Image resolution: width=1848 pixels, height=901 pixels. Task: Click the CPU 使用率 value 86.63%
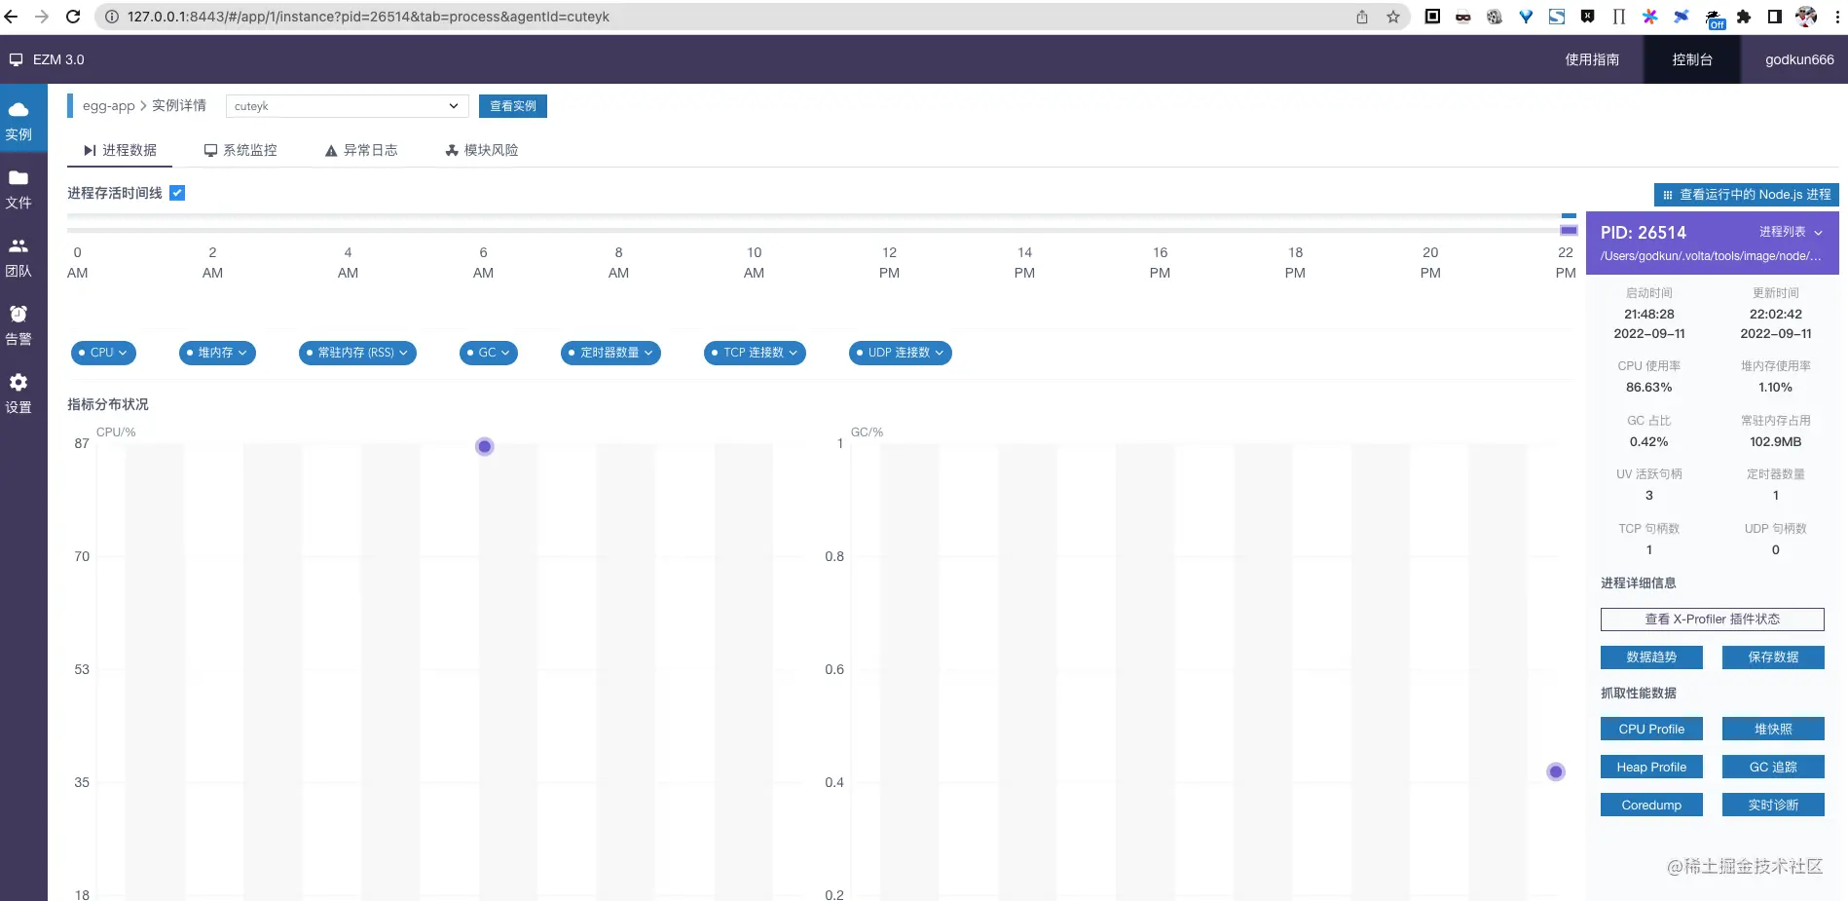pyautogui.click(x=1648, y=388)
